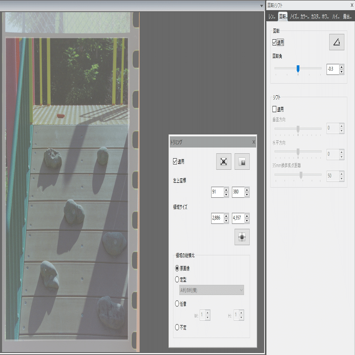The height and width of the screenshot is (355, 355).
Task: Switch to the 露出... tab
Action: click(x=347, y=16)
